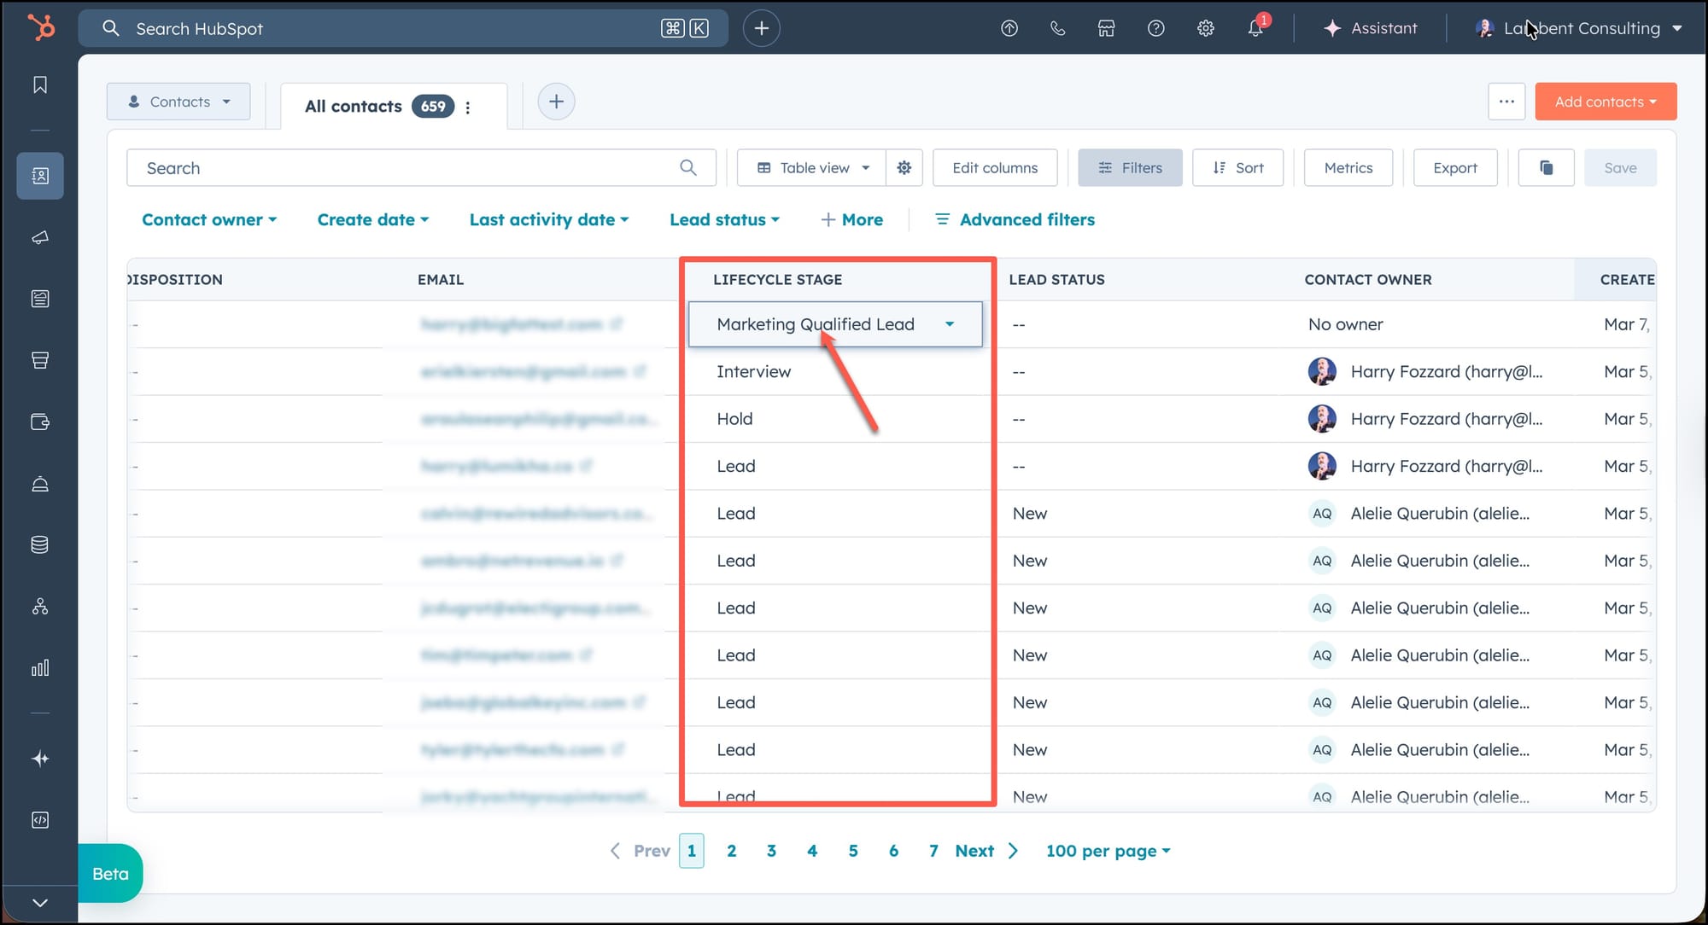This screenshot has width=1708, height=925.
Task: Go to page 3 of results
Action: pyautogui.click(x=771, y=851)
